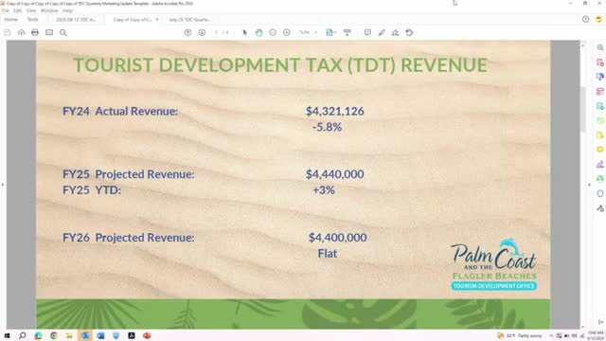Click the vertical scrollbar thumb
606x341 pixels.
583,109
